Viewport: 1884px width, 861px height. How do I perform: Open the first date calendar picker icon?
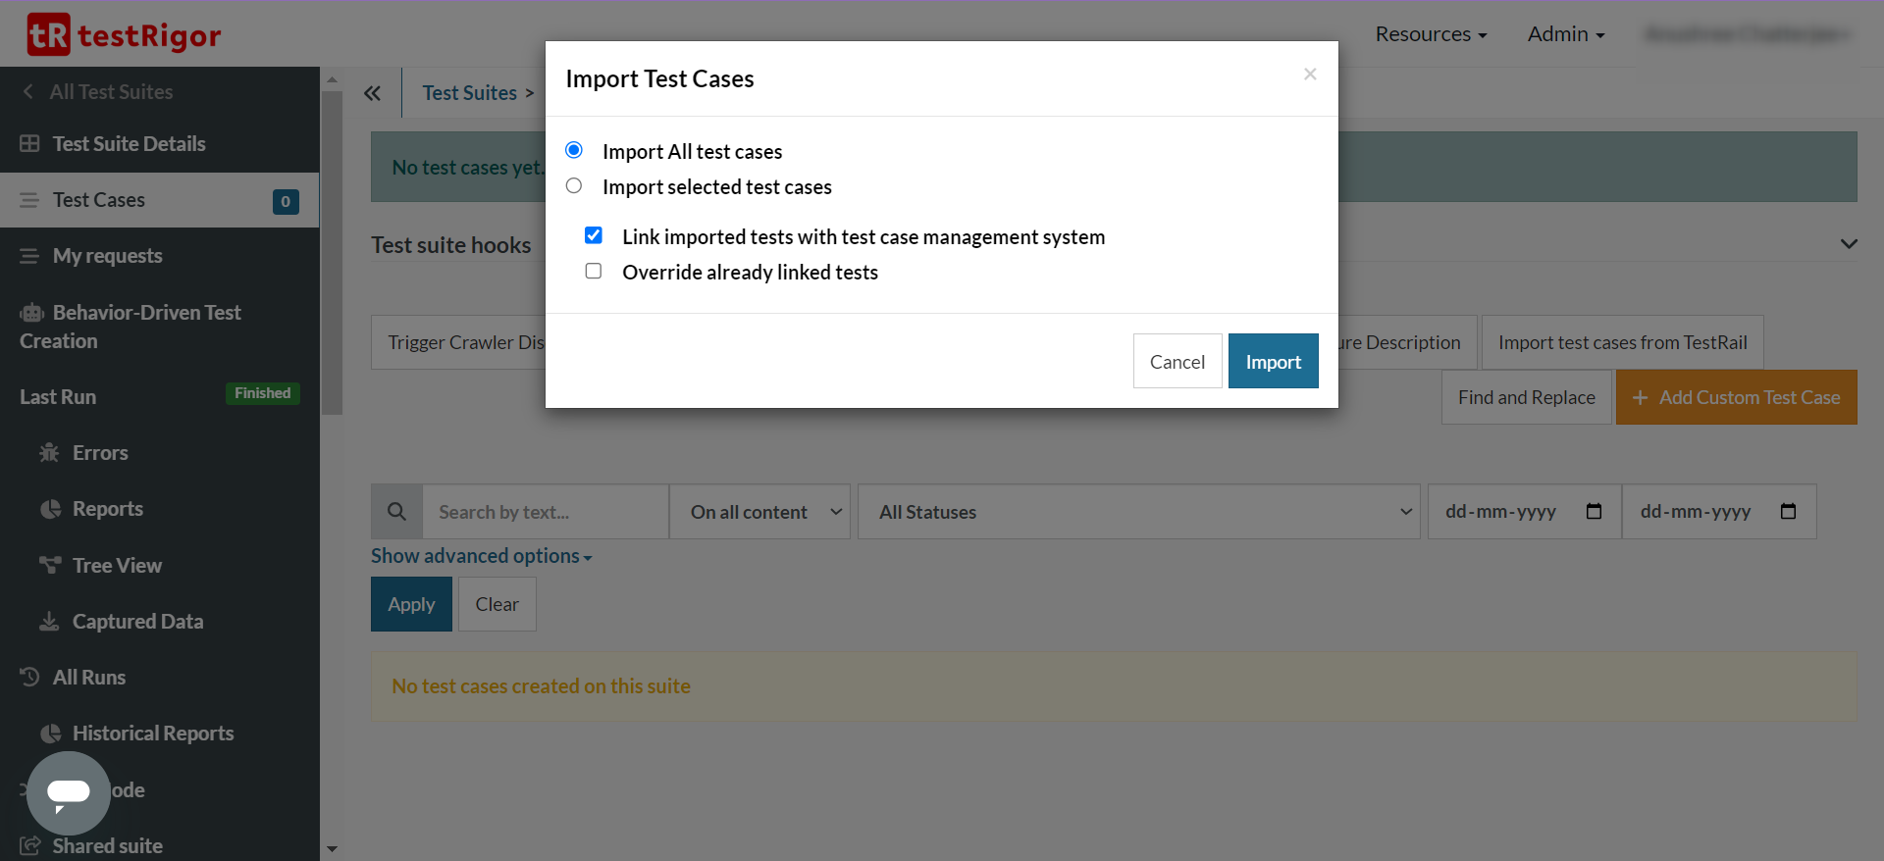pyautogui.click(x=1594, y=512)
